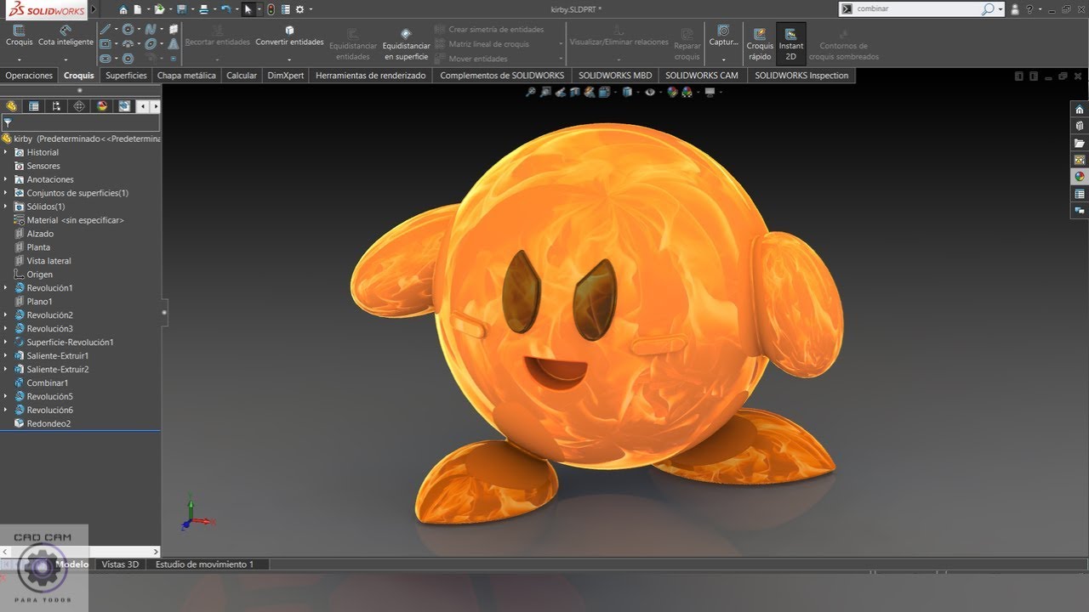Activate the Select cursor tool

[x=248, y=9]
